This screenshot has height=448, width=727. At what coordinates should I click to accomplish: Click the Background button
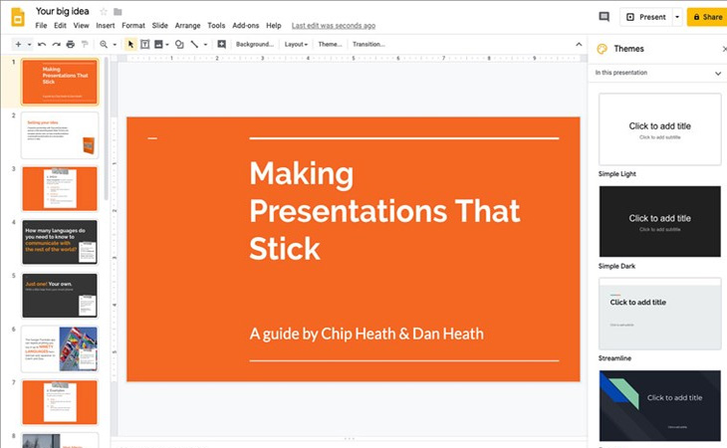[x=255, y=45]
